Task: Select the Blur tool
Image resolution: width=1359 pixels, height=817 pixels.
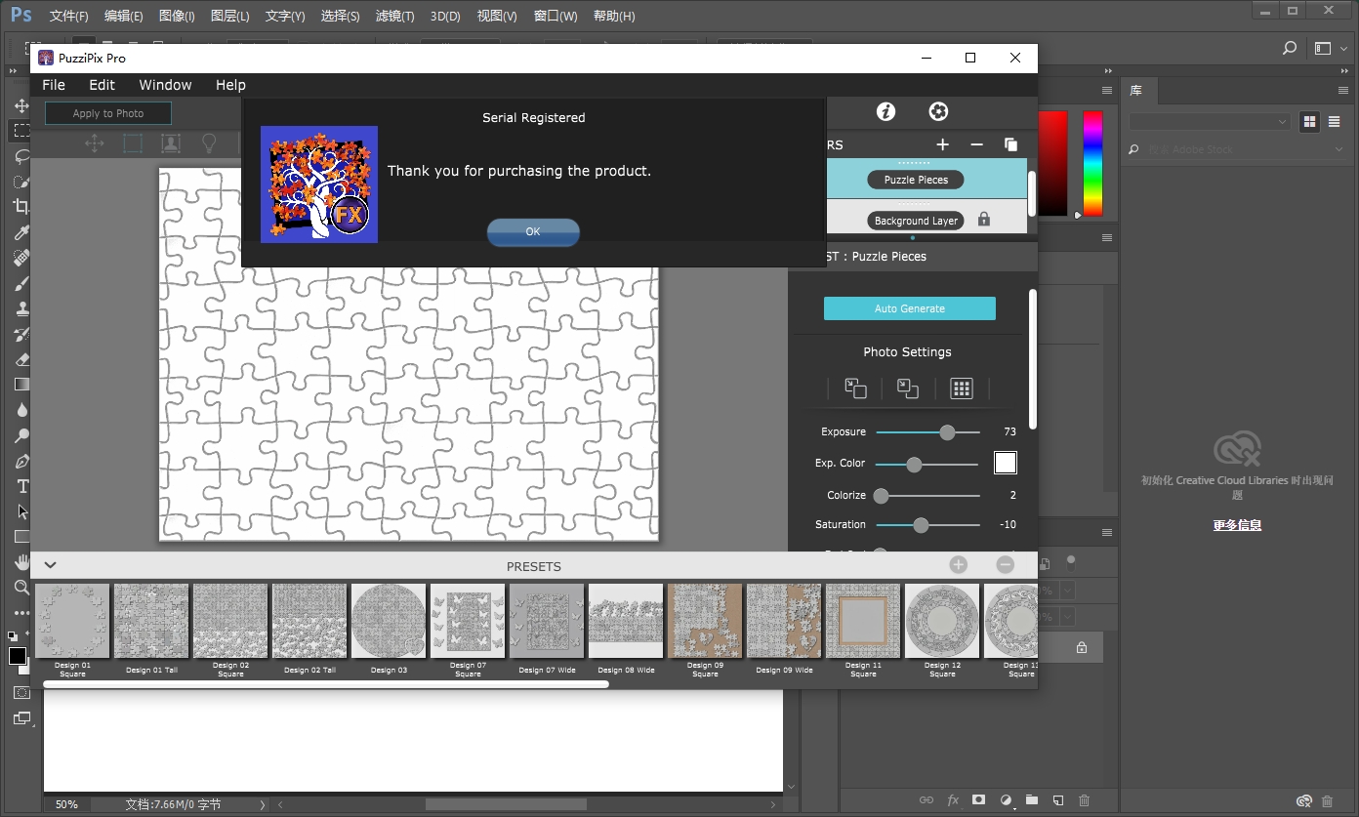Action: point(21,410)
